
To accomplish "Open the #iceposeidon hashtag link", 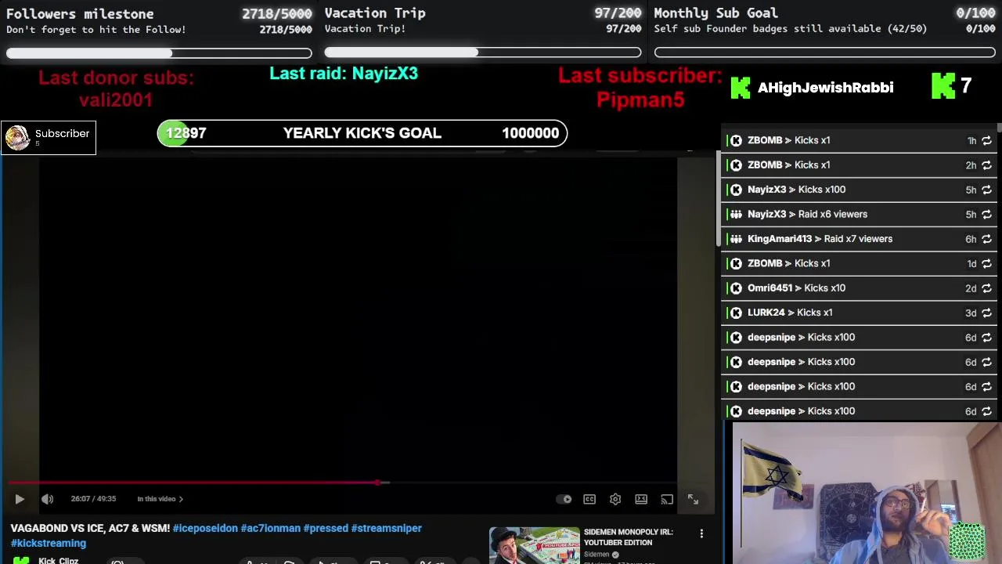I will (x=205, y=528).
